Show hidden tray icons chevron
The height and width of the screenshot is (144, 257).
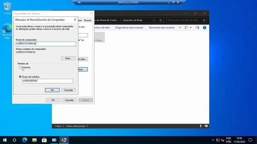coord(213,140)
